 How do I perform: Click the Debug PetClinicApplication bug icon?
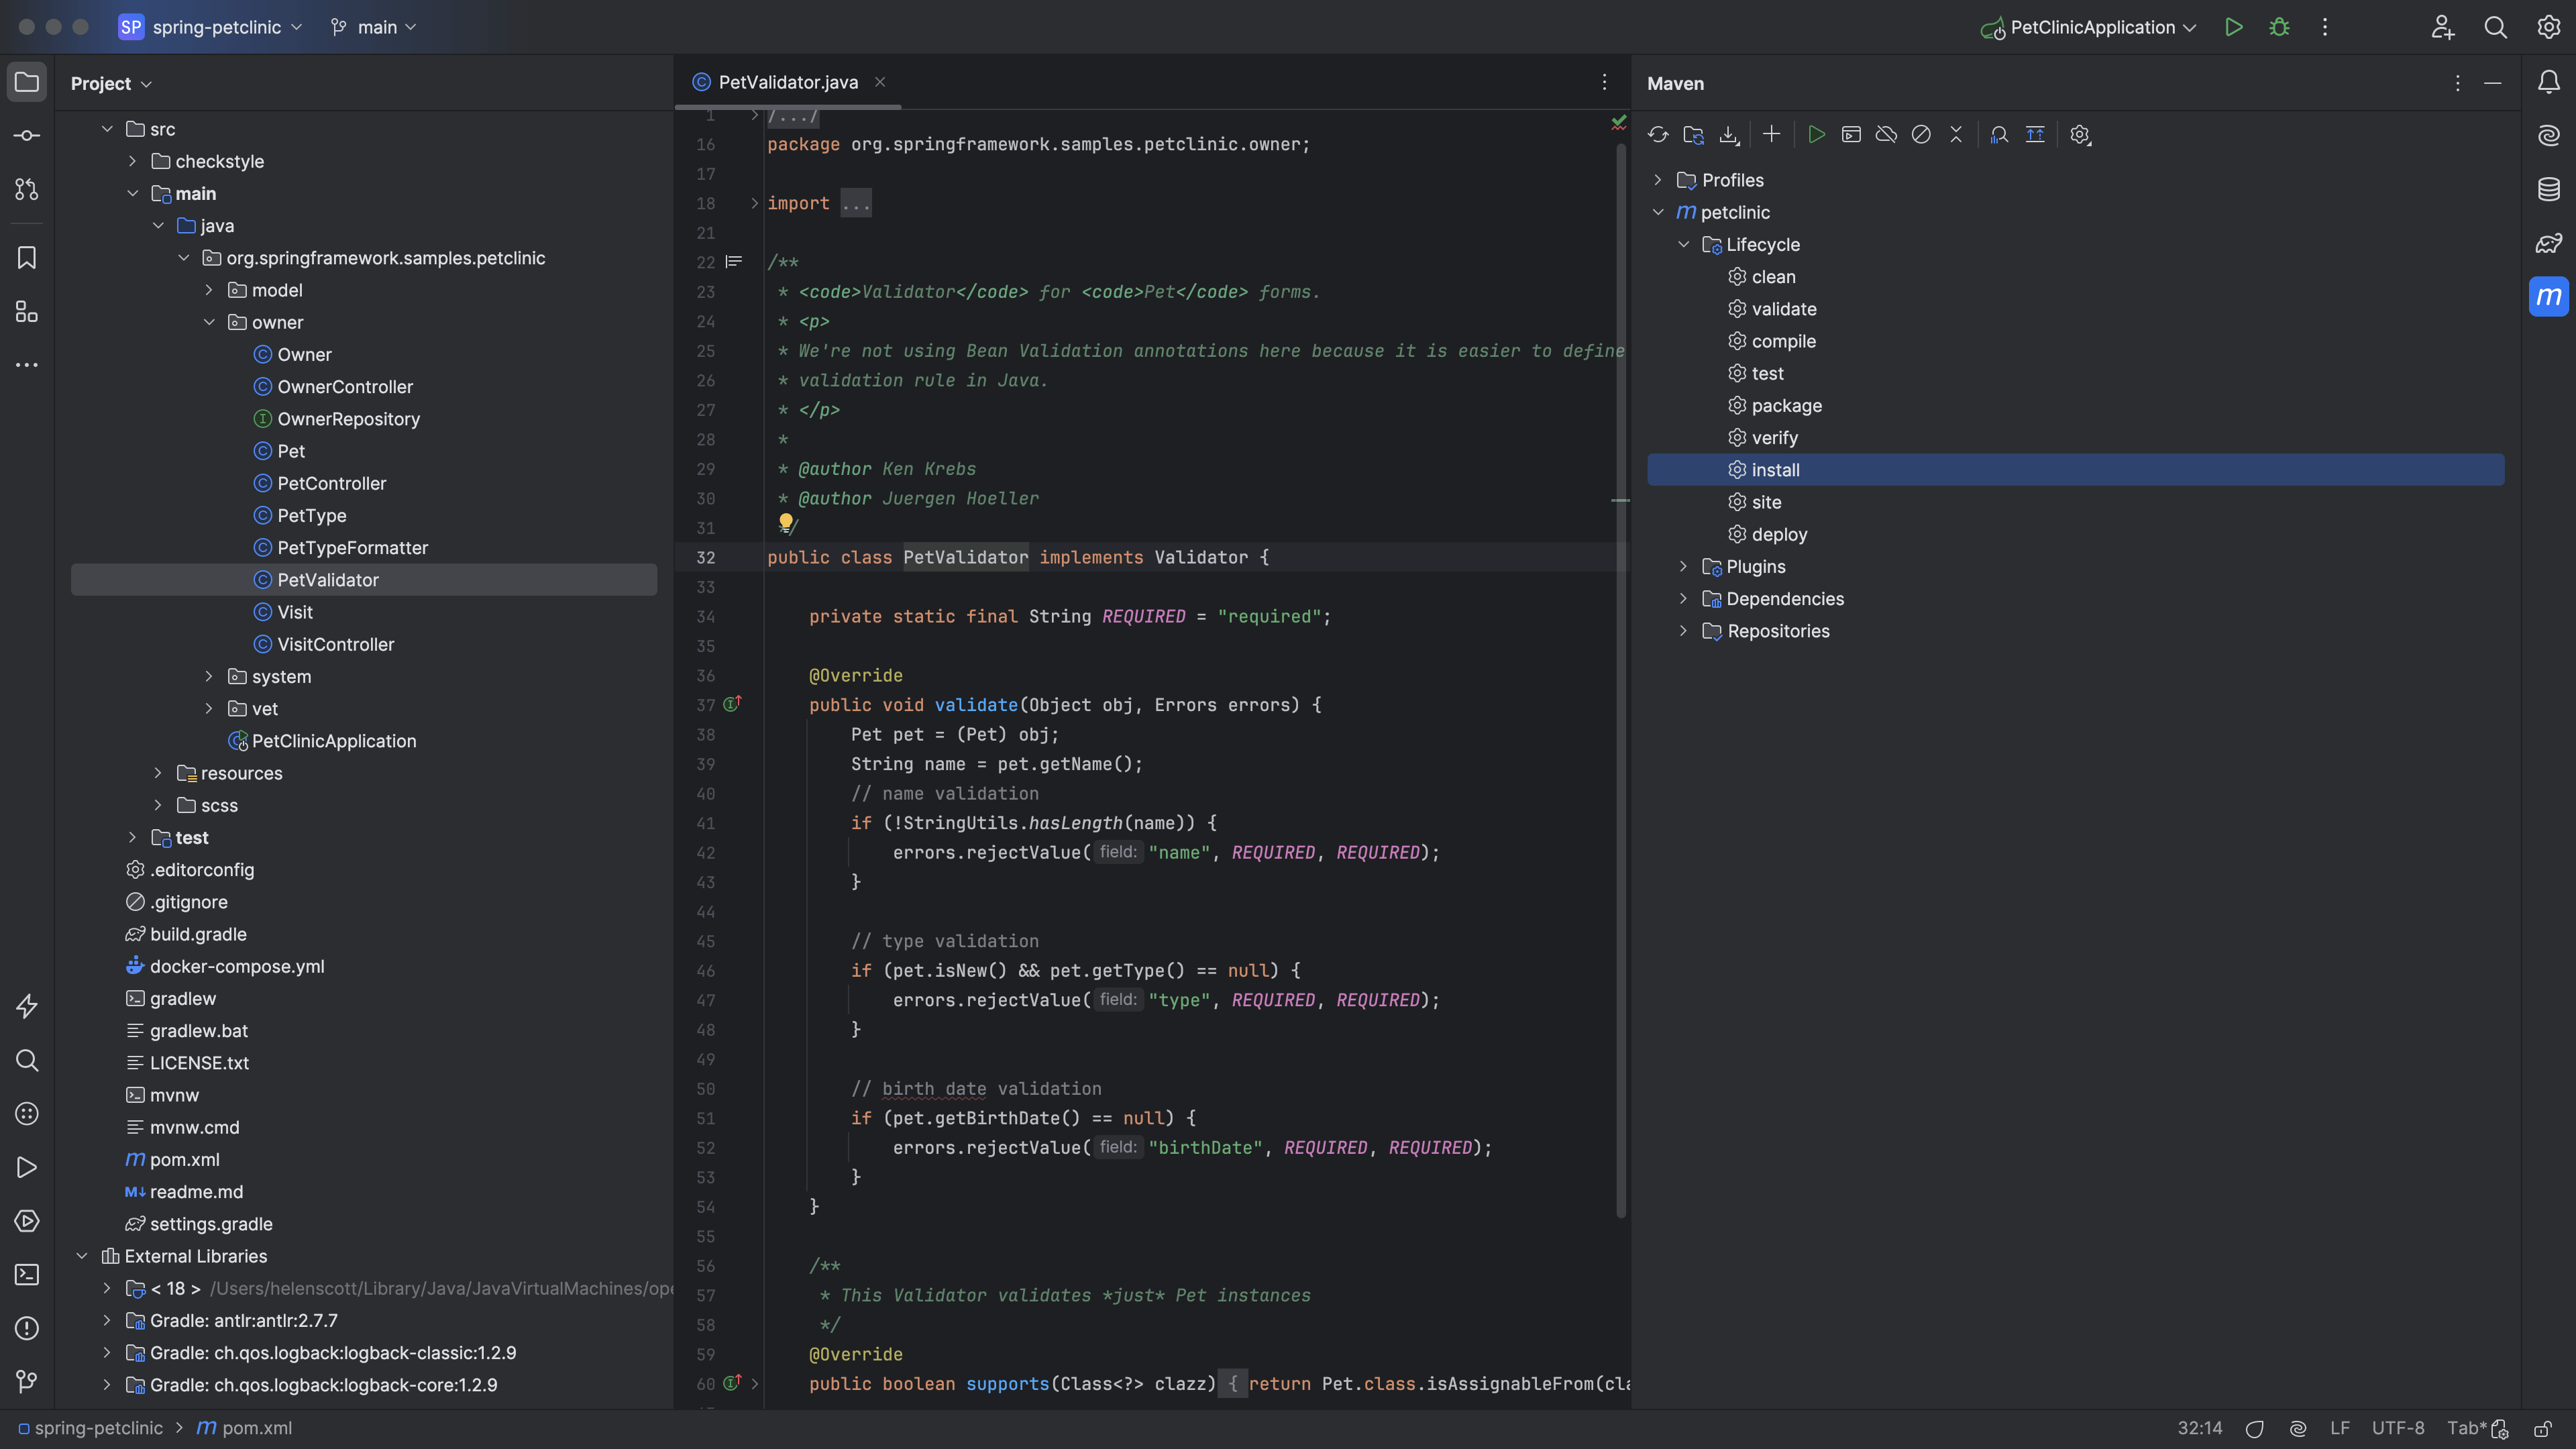(2279, 28)
